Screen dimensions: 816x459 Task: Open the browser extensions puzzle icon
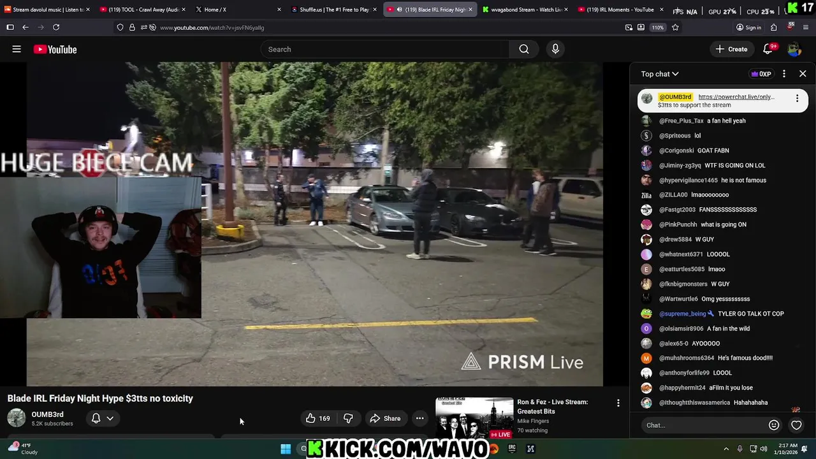[x=773, y=27]
